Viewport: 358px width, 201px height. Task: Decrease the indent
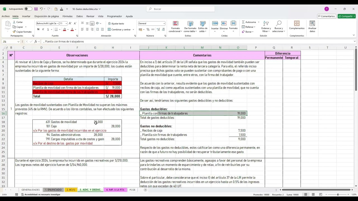pos(97,29)
